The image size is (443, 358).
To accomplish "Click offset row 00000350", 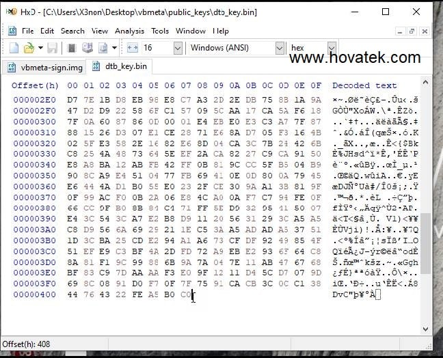I will point(34,176).
